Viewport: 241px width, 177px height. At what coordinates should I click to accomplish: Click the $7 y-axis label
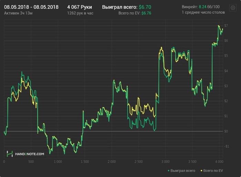pyautogui.click(x=226, y=25)
